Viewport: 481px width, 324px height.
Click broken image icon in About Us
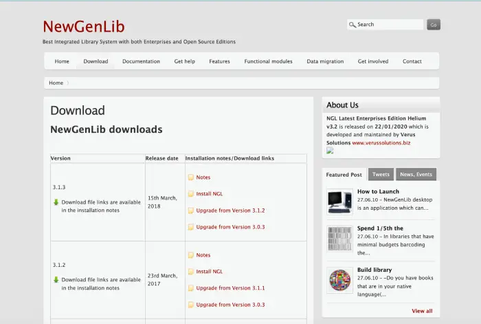330,151
